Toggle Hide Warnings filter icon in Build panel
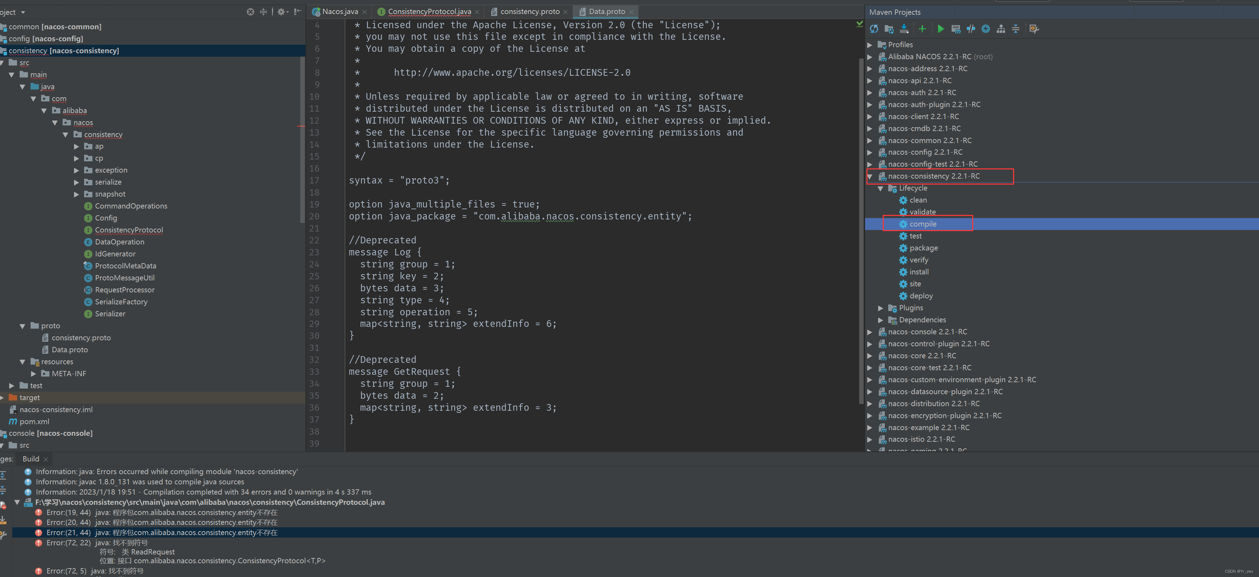Screen dimensions: 1259x577 [x=3, y=505]
